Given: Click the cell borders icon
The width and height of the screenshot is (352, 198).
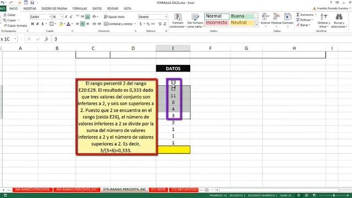Looking at the screenshot, I should 52,24.
